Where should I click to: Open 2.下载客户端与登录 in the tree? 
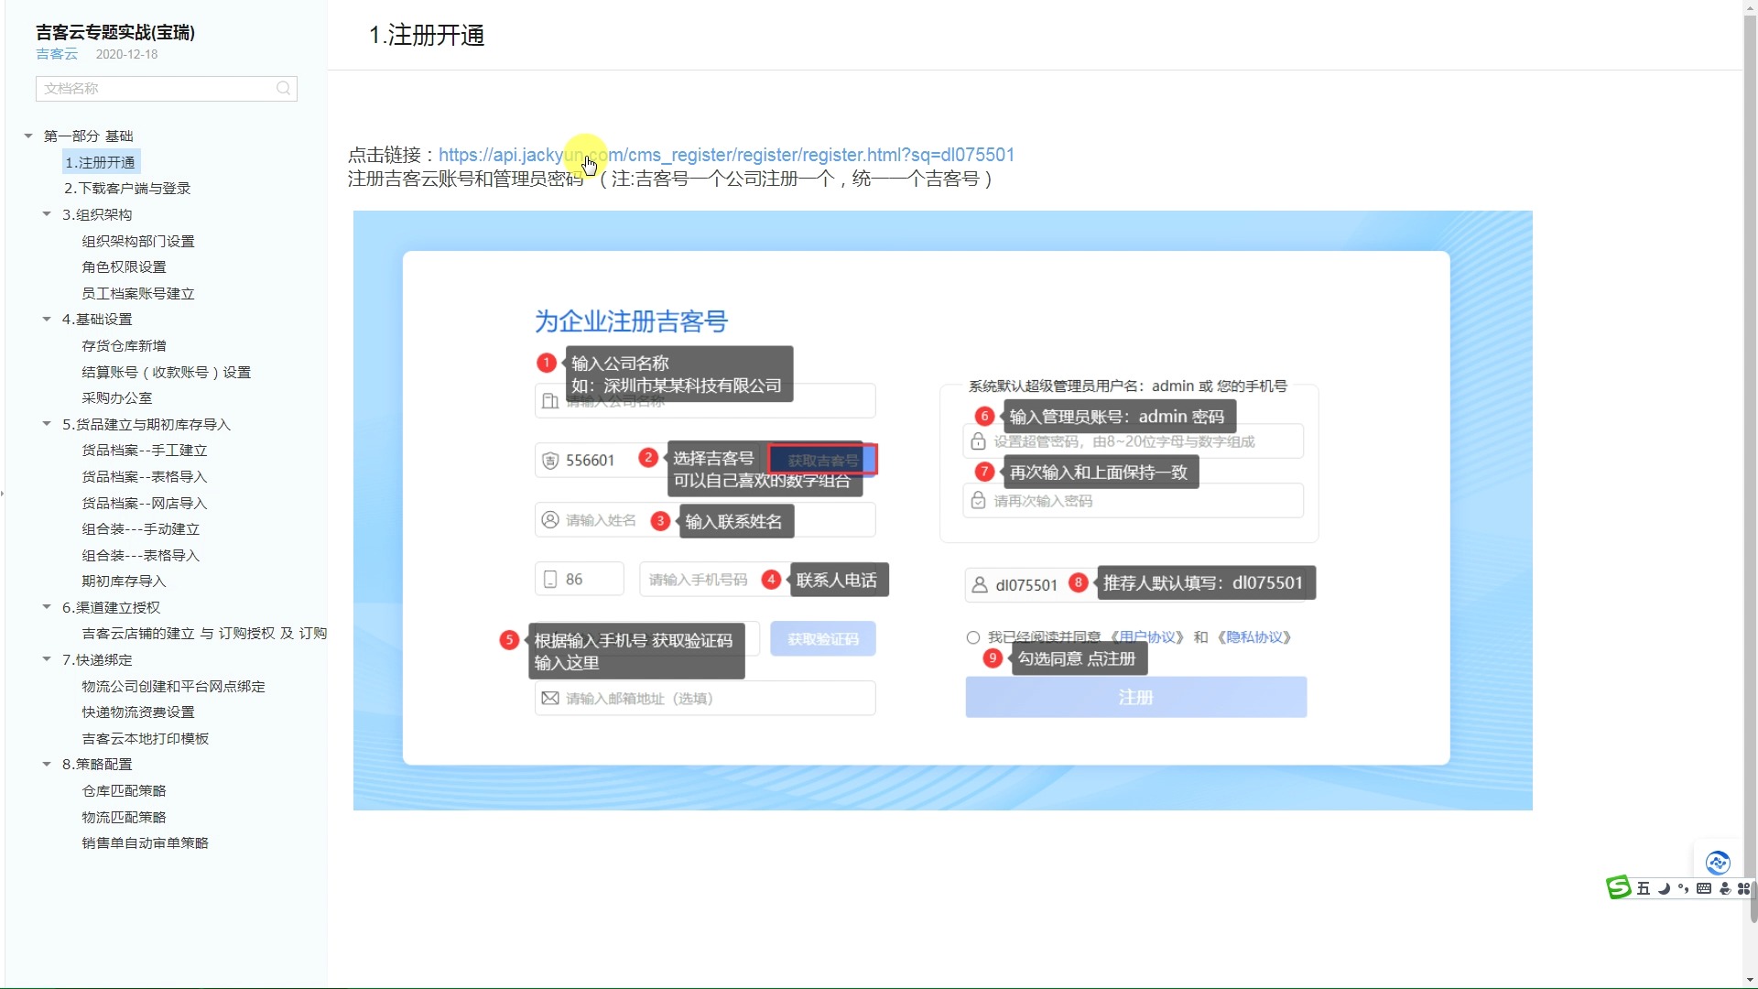(127, 188)
